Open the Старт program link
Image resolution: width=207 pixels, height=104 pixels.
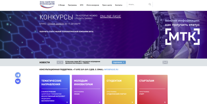pyautogui.click(x=142, y=94)
